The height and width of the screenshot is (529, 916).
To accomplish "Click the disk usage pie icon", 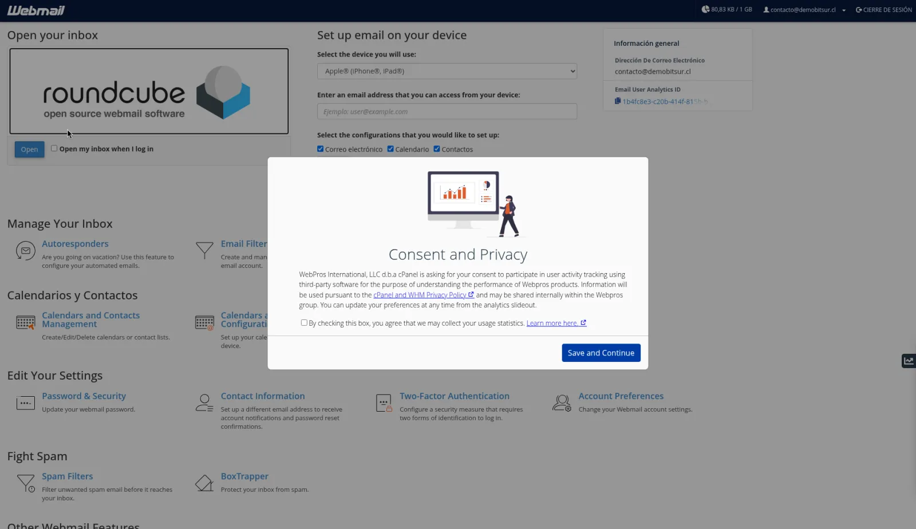I will click(x=705, y=9).
